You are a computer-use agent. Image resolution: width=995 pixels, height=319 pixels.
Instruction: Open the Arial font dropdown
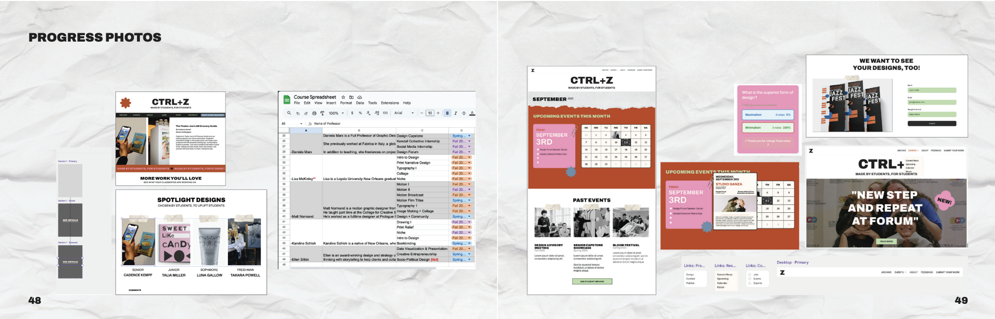tap(404, 113)
